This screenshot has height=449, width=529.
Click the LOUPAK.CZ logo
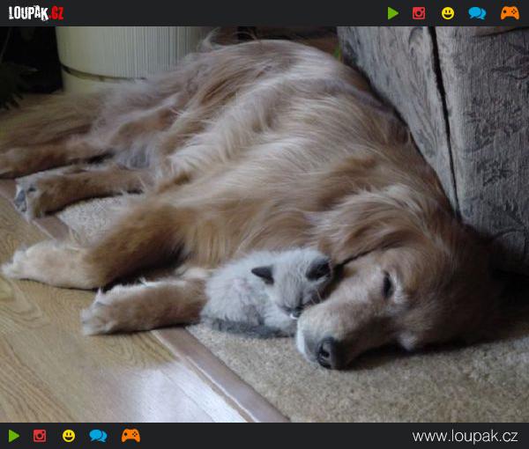pyautogui.click(x=36, y=13)
